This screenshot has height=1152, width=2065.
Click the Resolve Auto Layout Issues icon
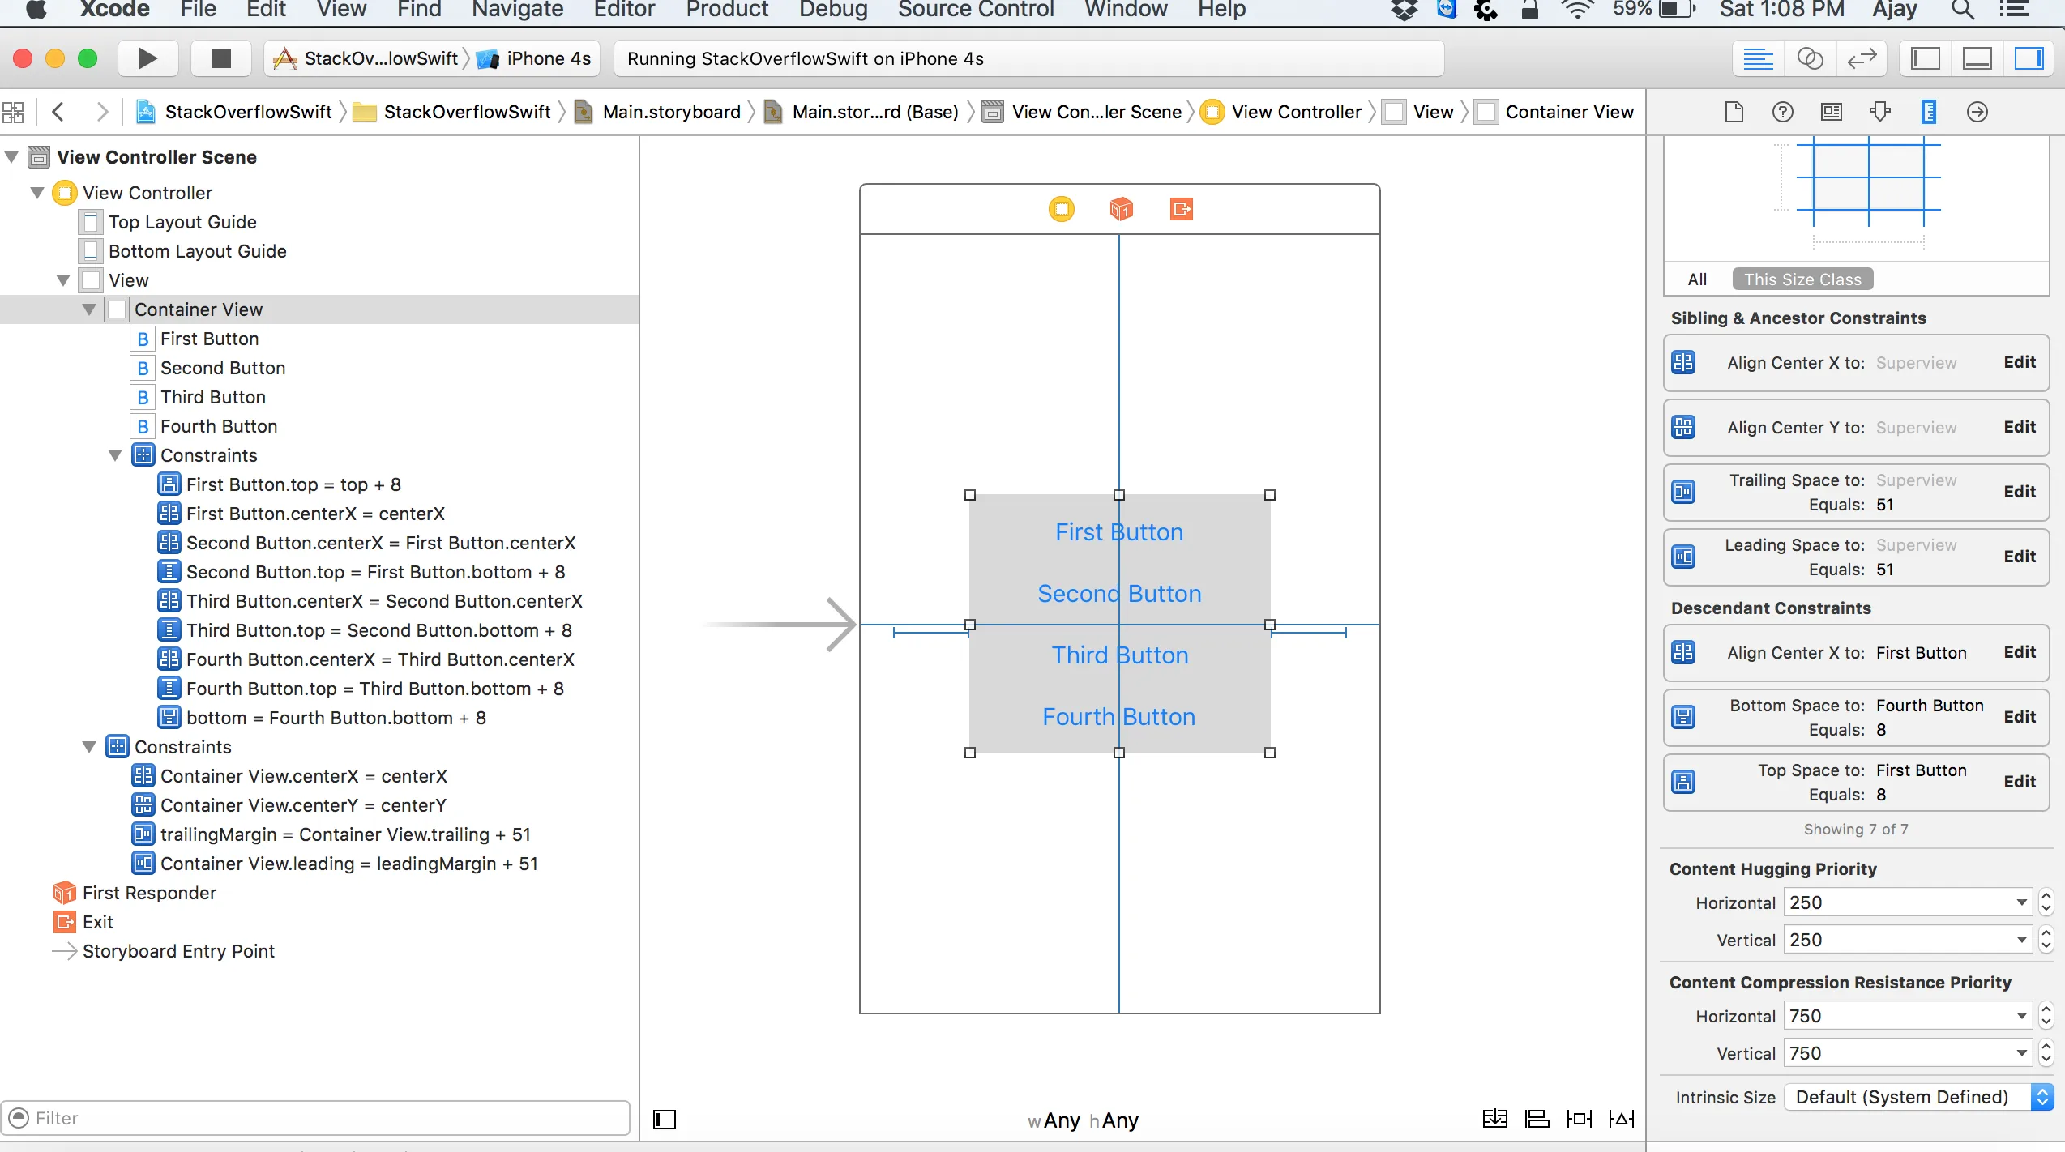1621,1119
